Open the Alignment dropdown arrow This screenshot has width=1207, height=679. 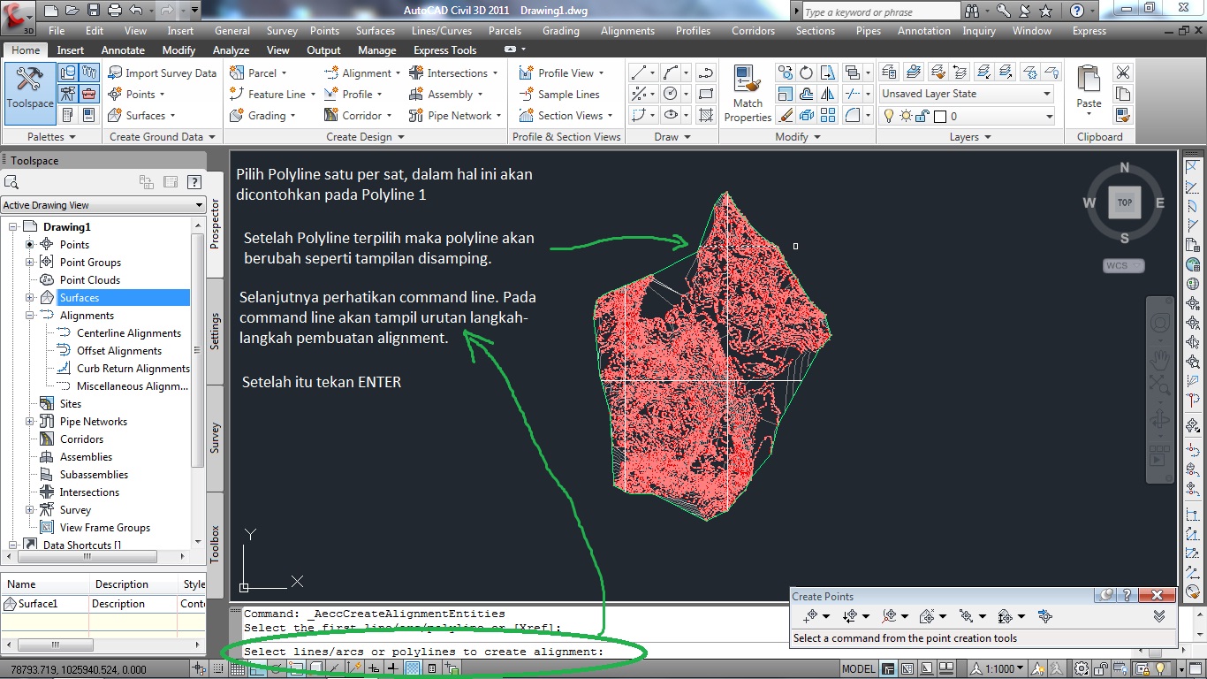pyautogui.click(x=398, y=73)
